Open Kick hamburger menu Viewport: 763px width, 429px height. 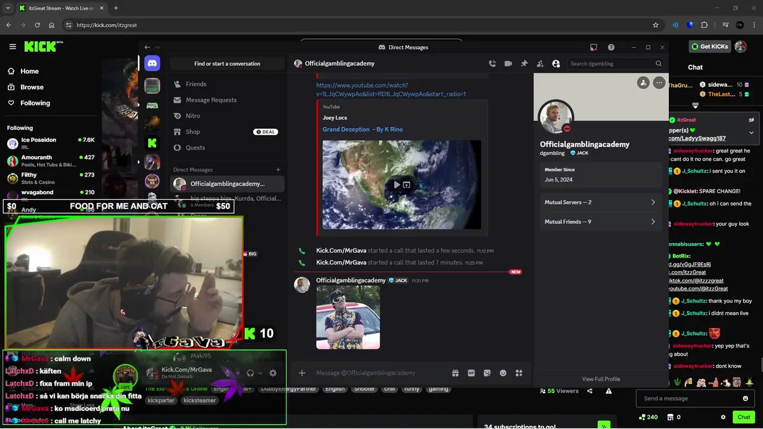13,46
